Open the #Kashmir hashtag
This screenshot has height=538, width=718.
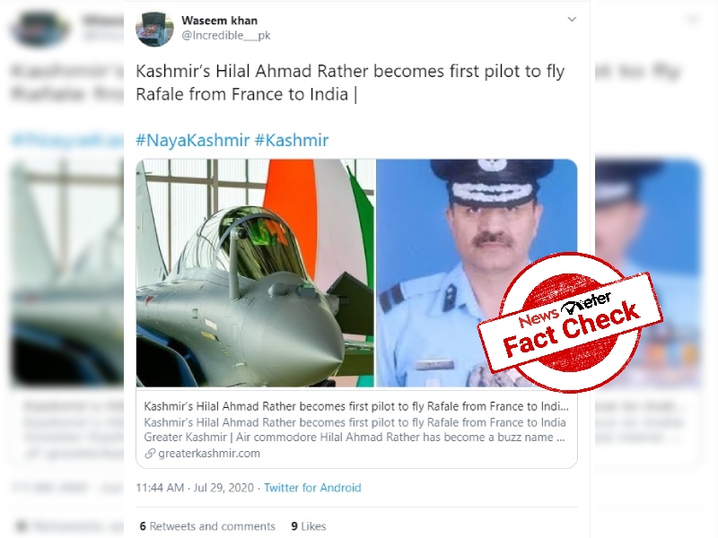tap(292, 140)
